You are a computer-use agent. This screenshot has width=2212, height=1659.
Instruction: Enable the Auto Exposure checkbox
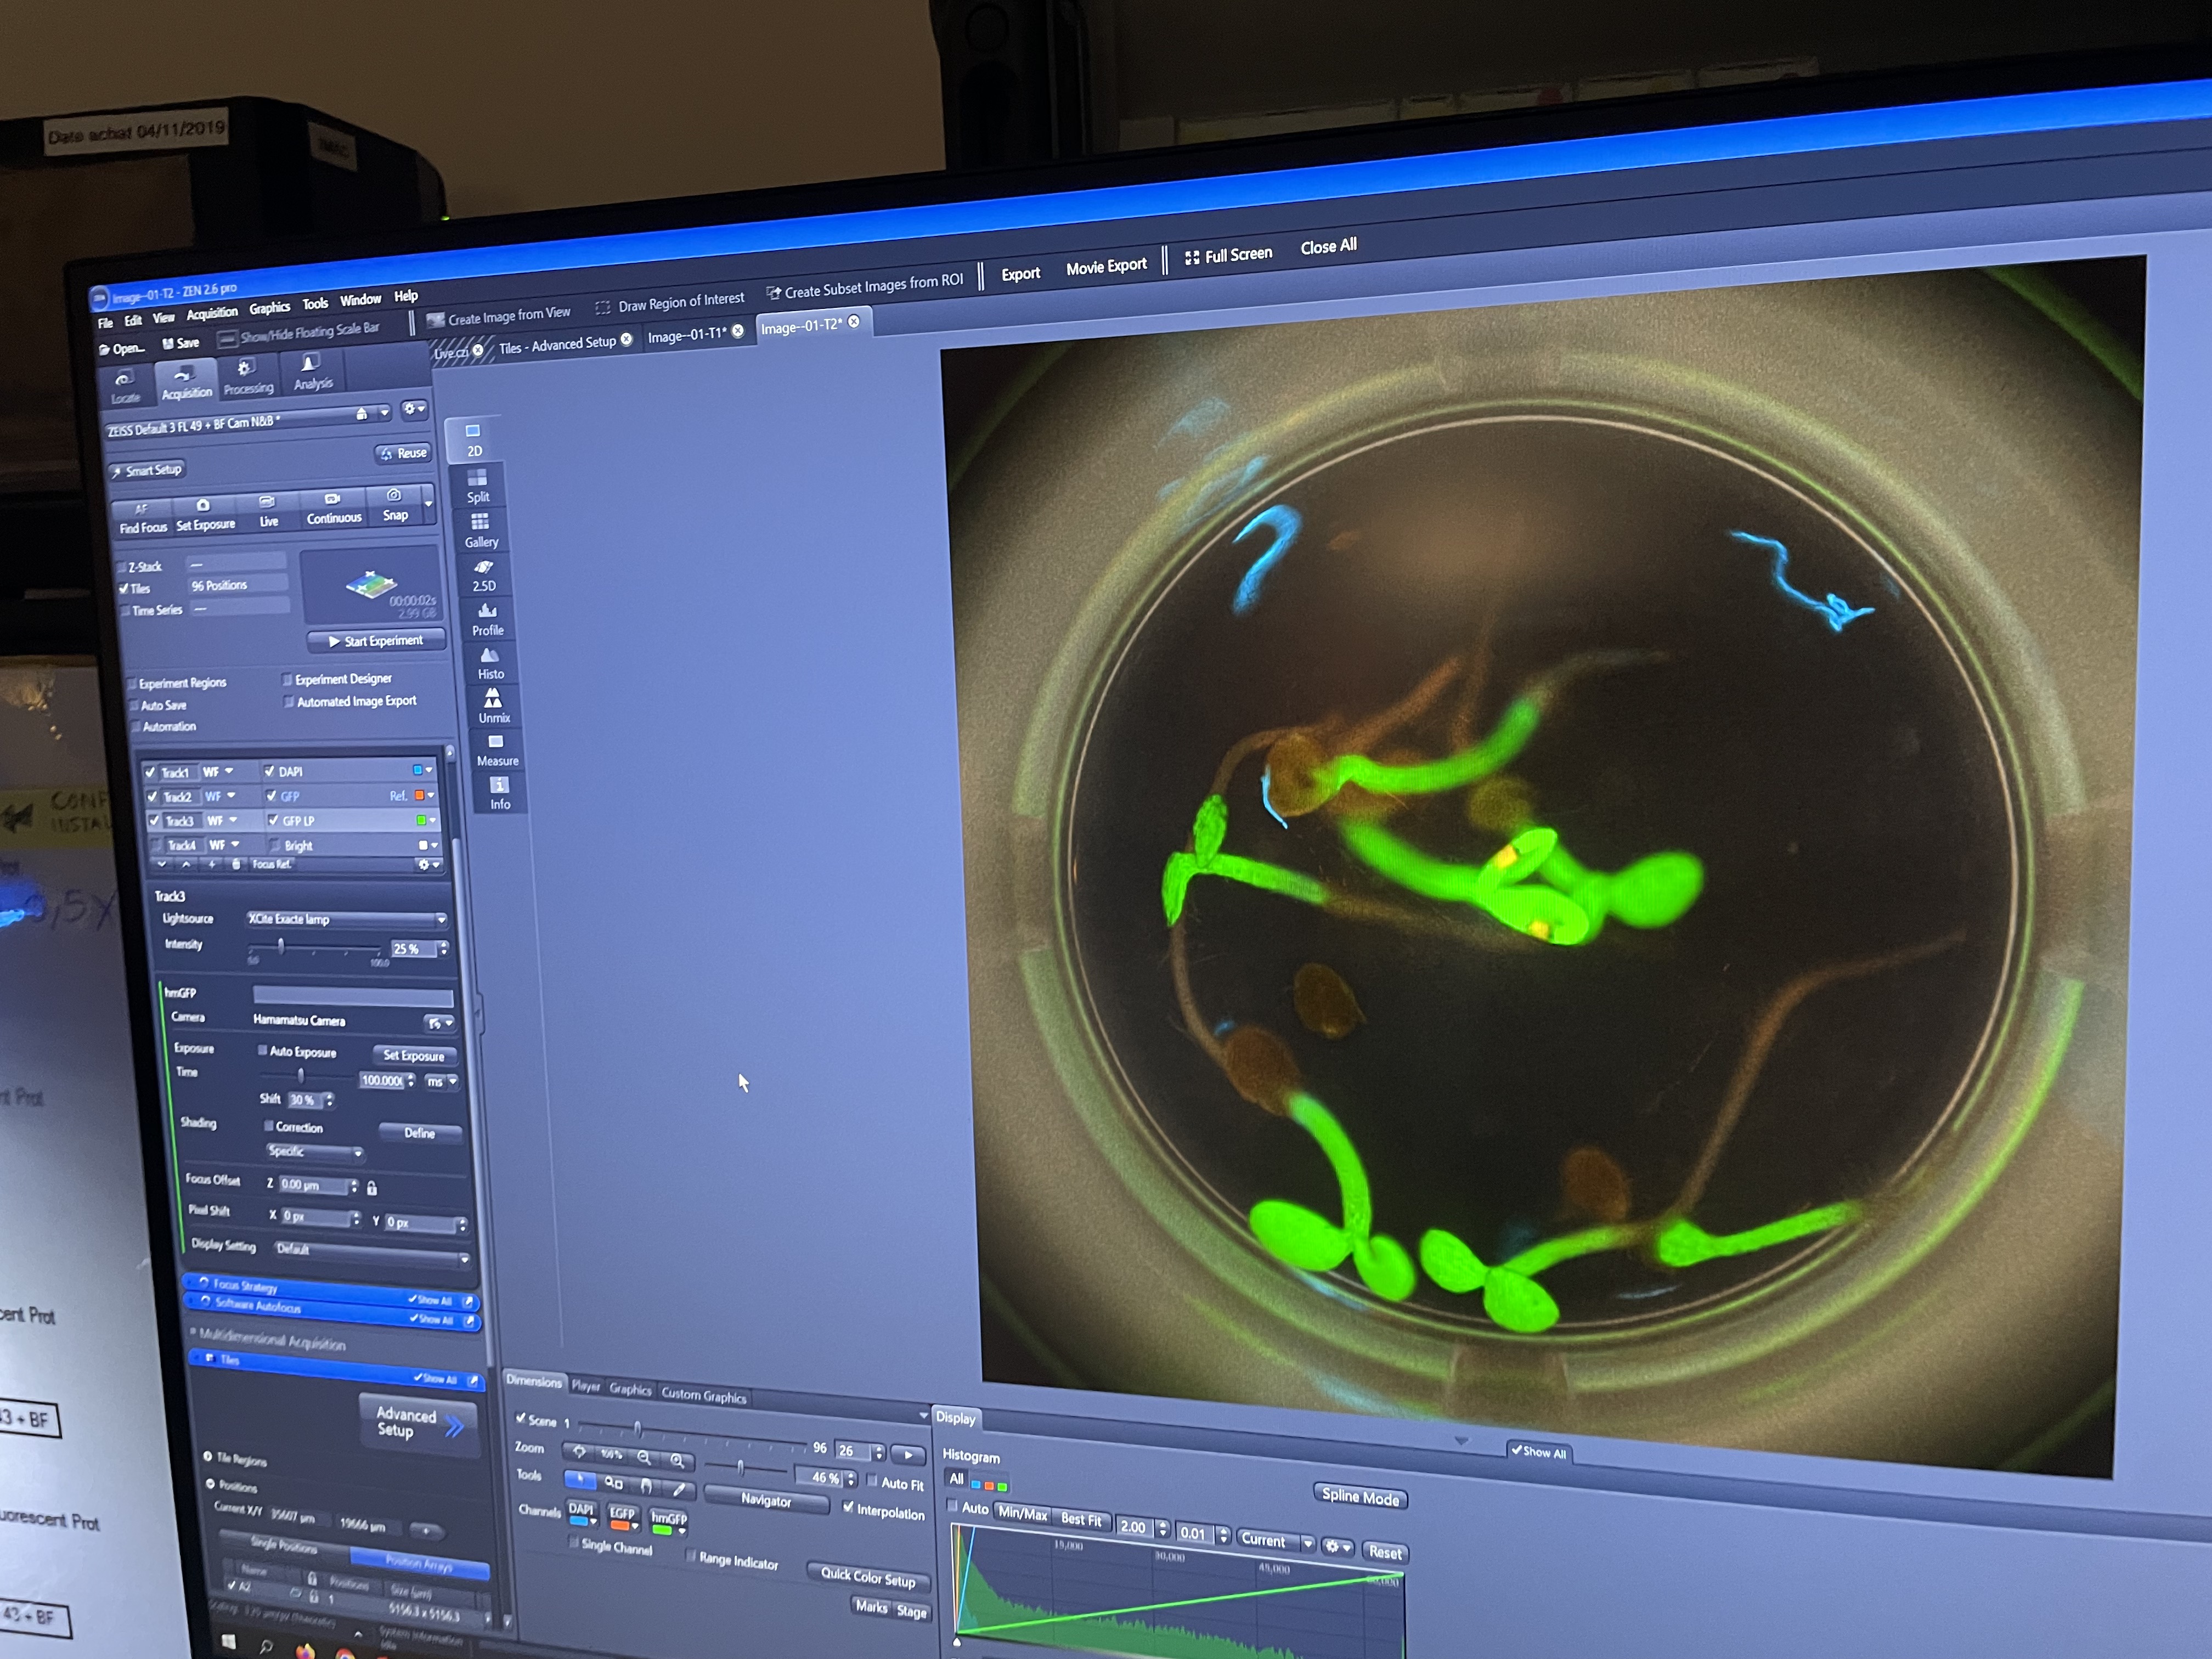[x=262, y=1050]
